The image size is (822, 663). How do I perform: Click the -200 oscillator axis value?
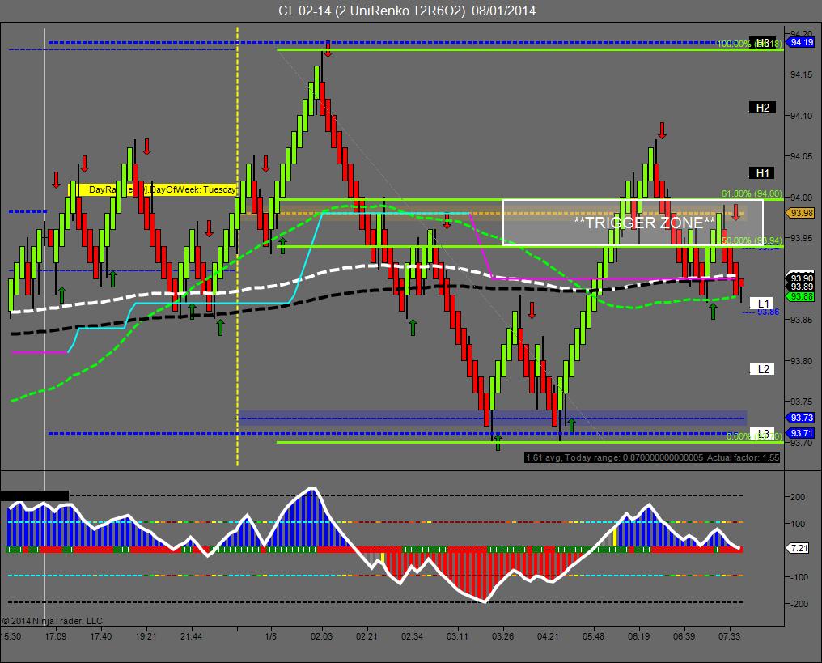798,604
